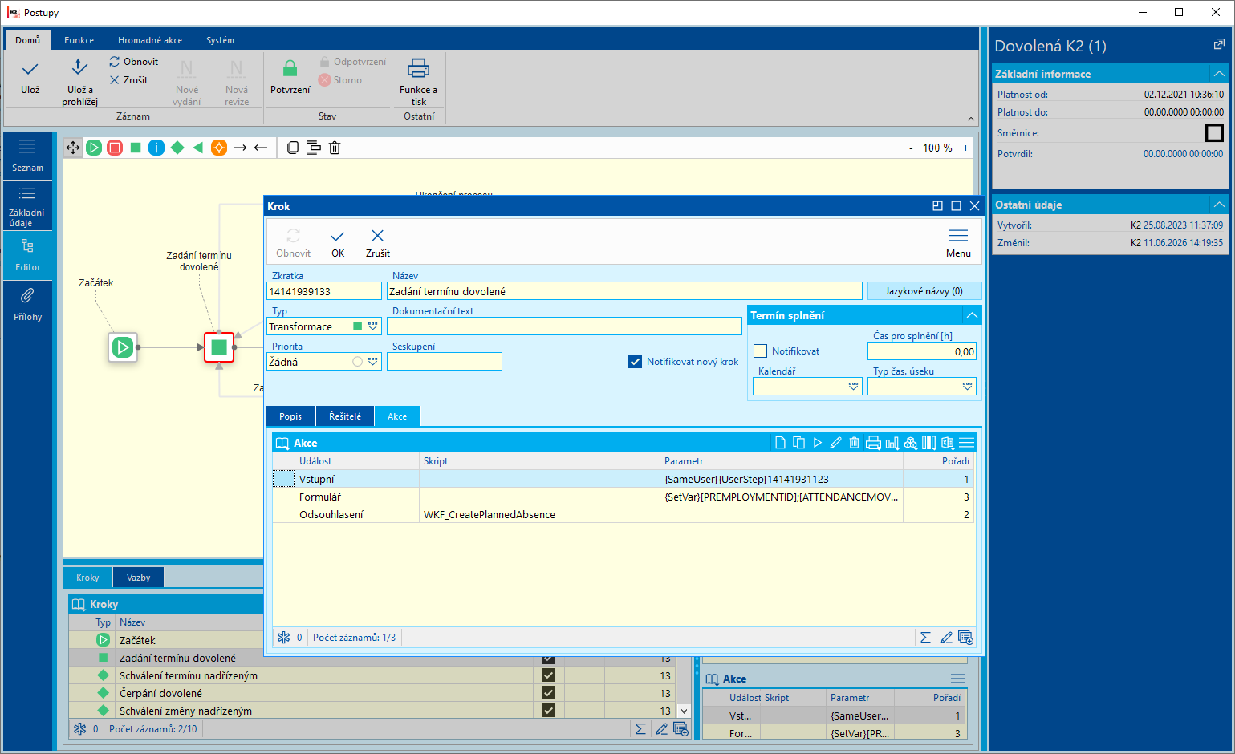This screenshot has width=1235, height=754.
Task: Toggle the Směrnice checkbox
Action: [1215, 133]
